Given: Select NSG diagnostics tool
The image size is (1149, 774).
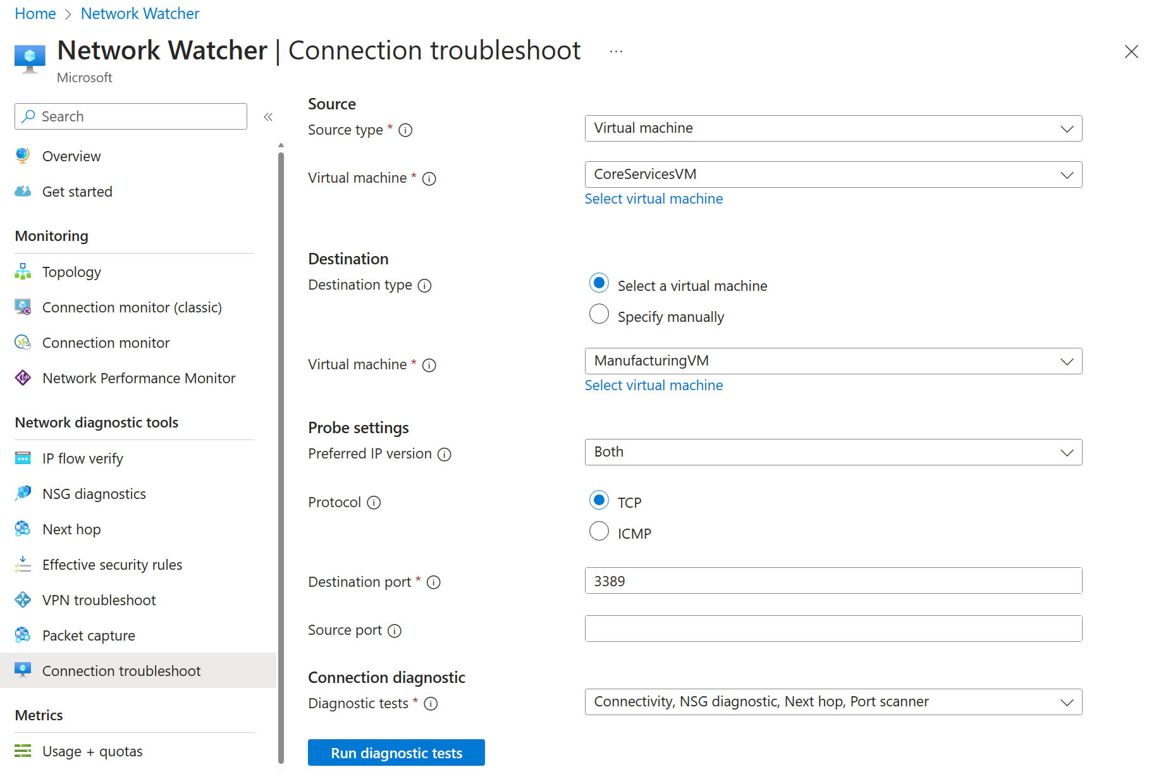Looking at the screenshot, I should (x=94, y=493).
